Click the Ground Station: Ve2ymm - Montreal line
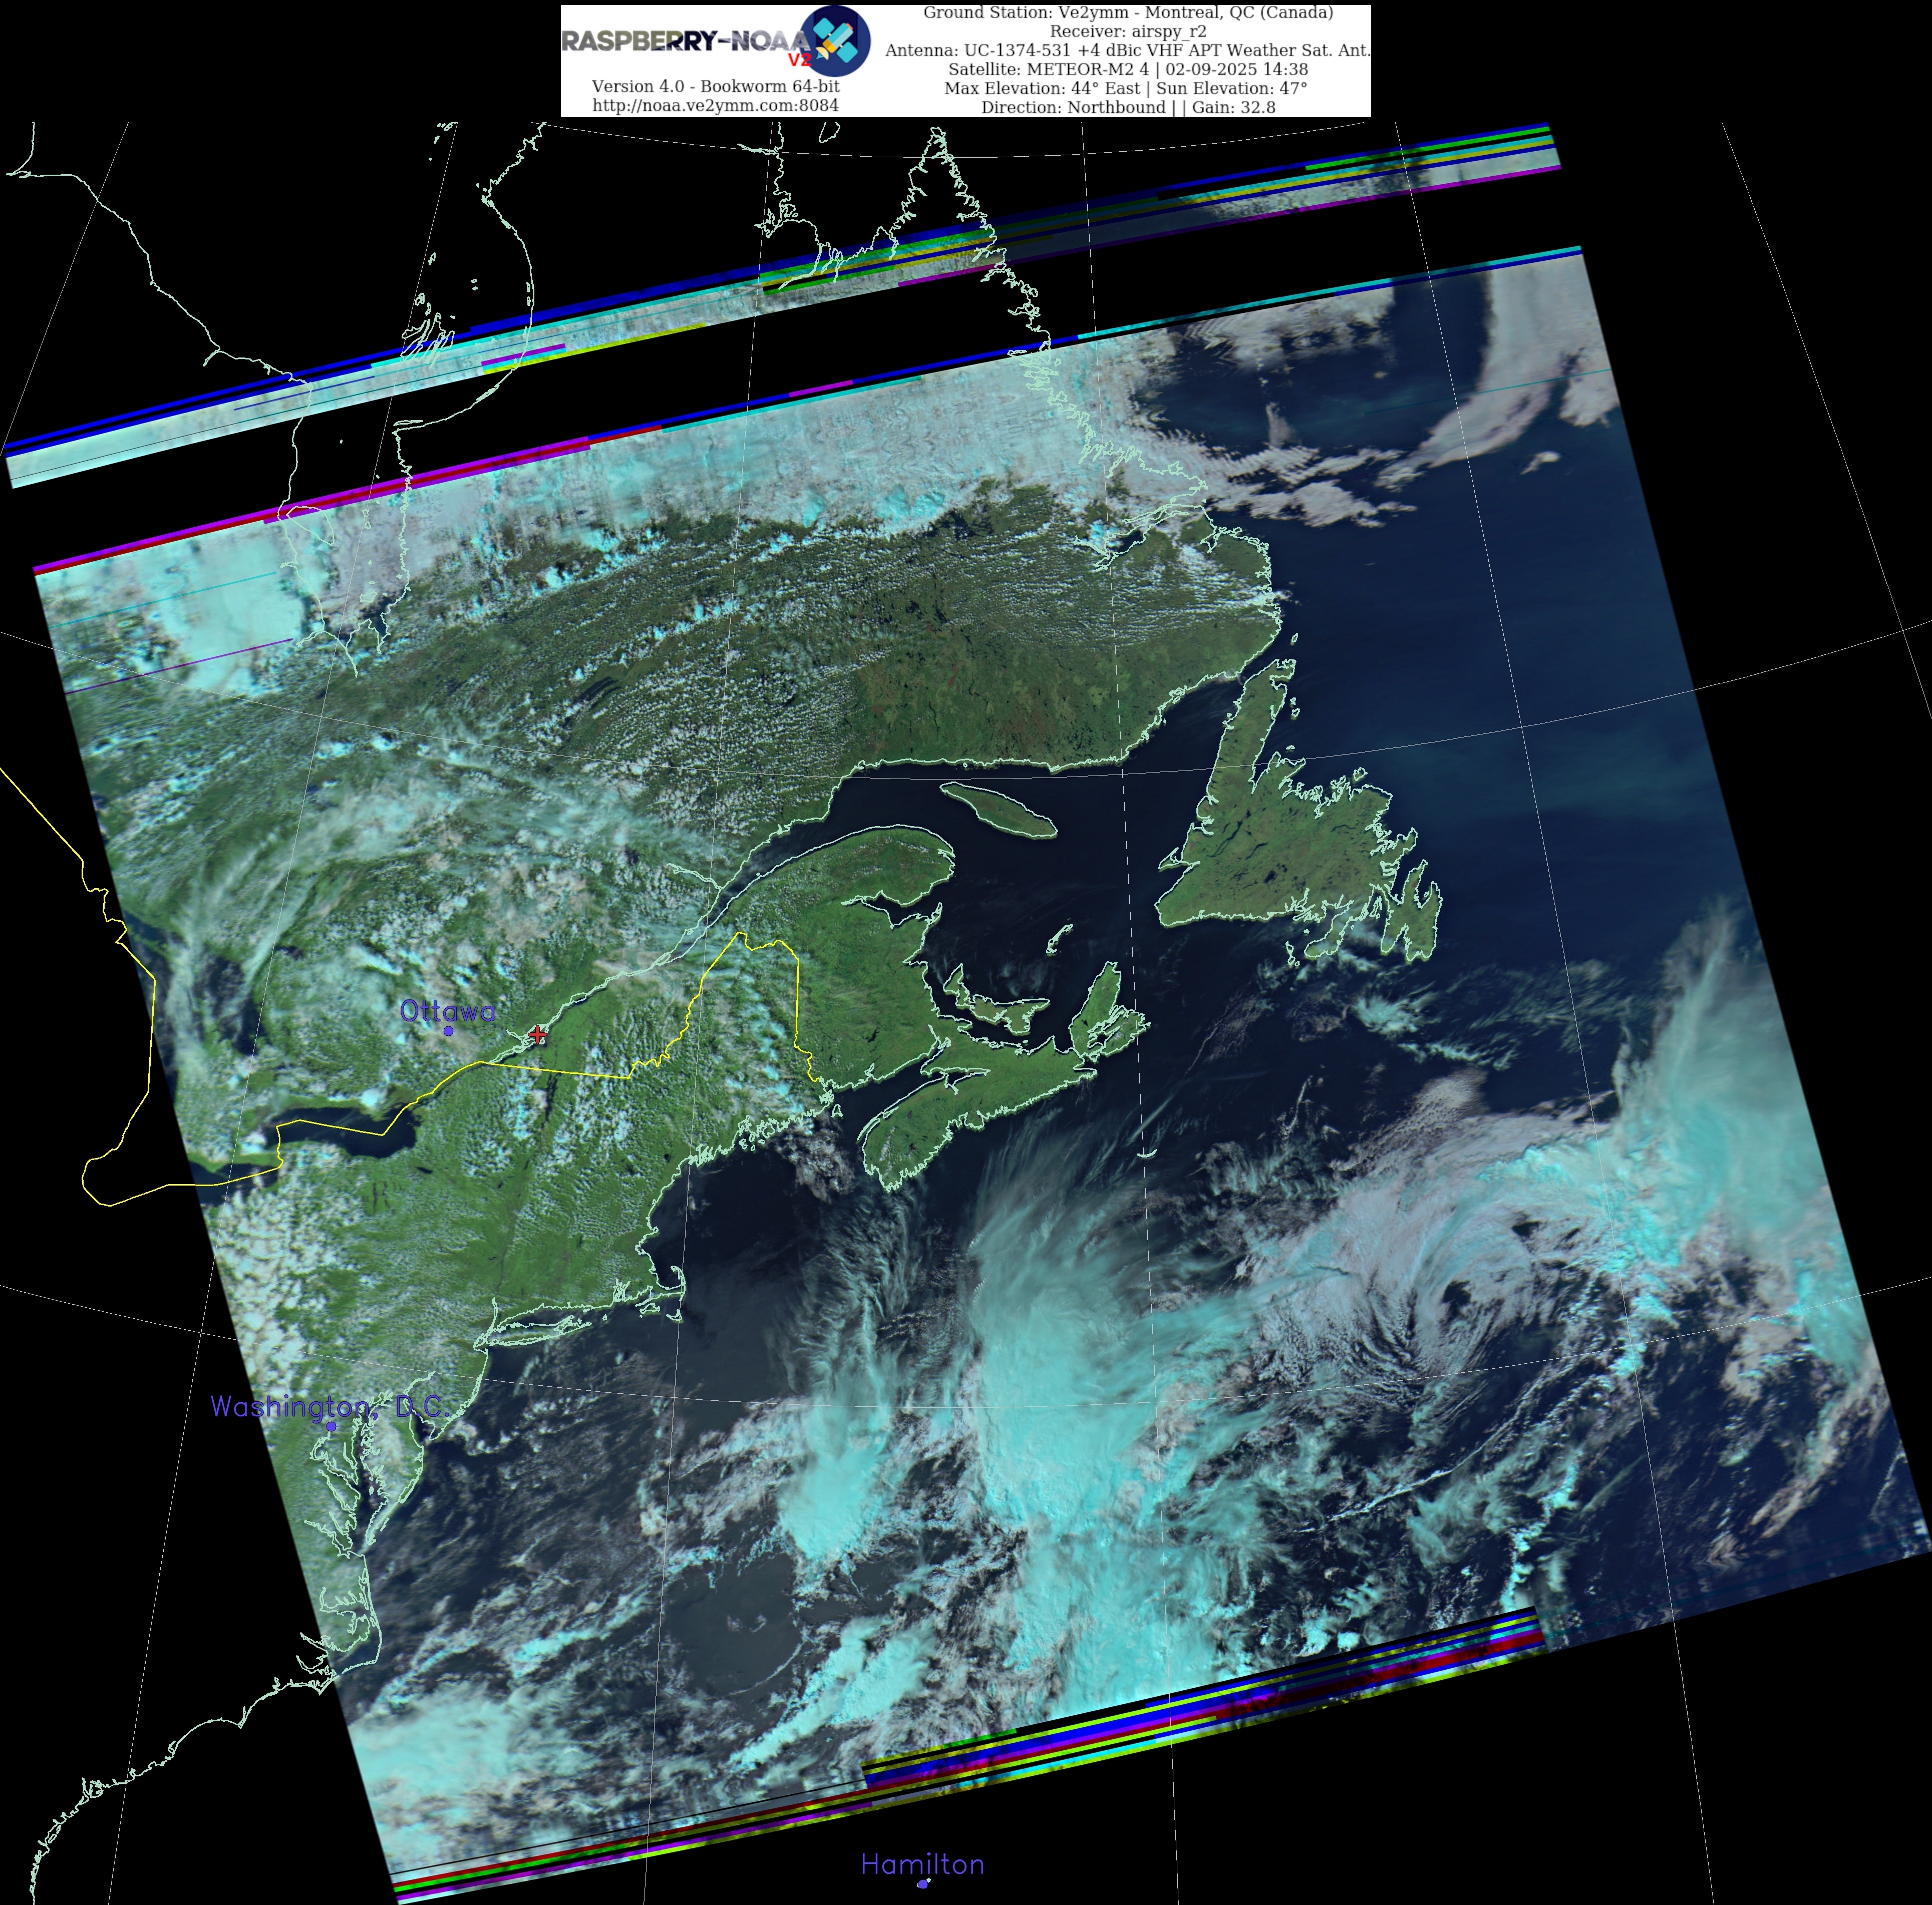Viewport: 1932px width, 1905px height. (x=1127, y=12)
